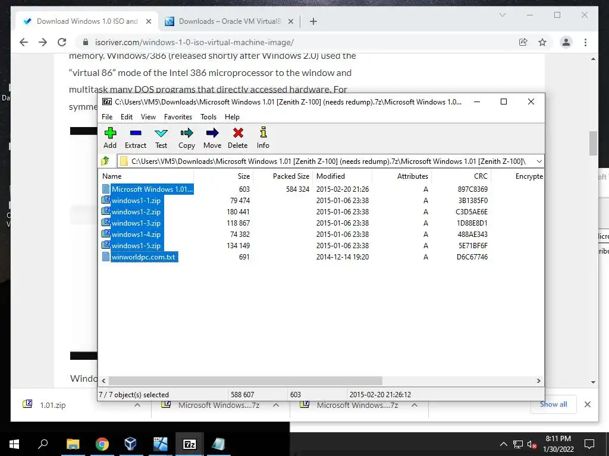Viewport: 609px width, 456px height.
Task: Expand the 7-Zip address path dropdown
Action: coord(539,161)
